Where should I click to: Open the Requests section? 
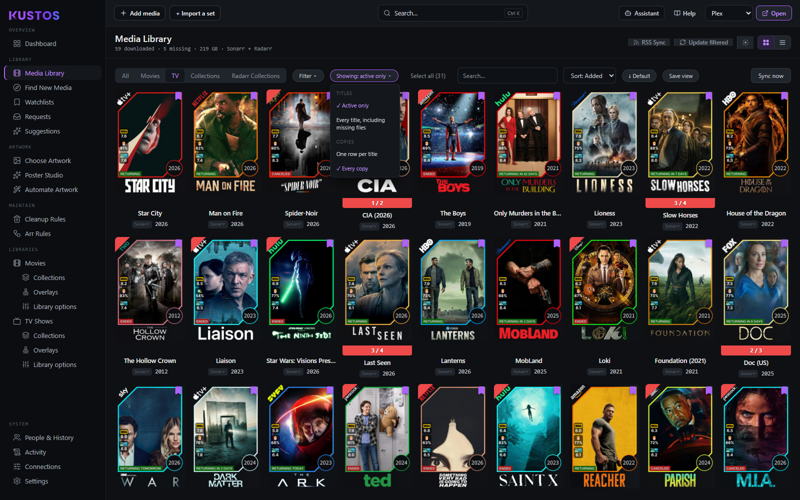click(x=53, y=116)
